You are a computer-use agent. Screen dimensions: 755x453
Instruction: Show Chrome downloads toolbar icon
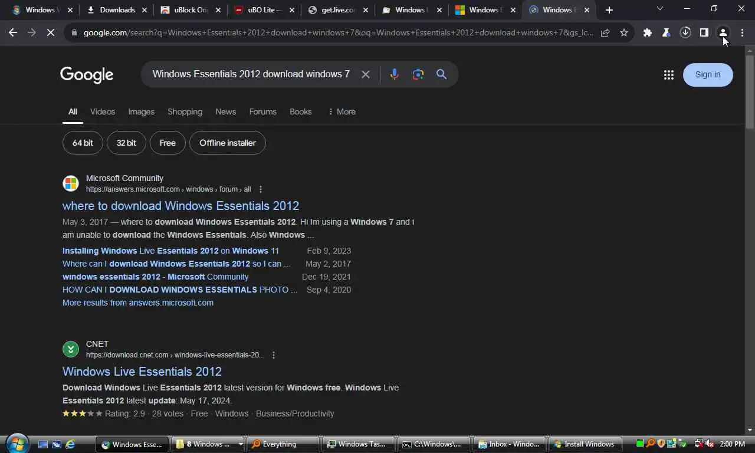pos(685,33)
